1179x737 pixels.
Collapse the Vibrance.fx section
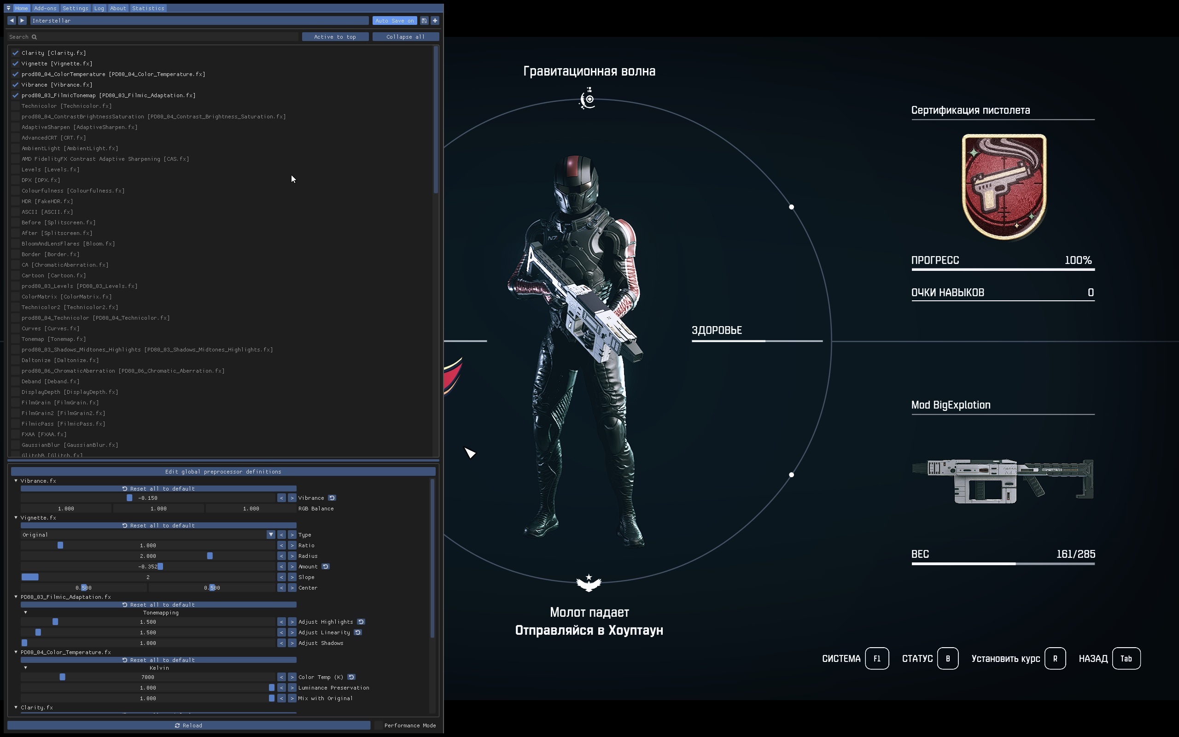click(16, 480)
